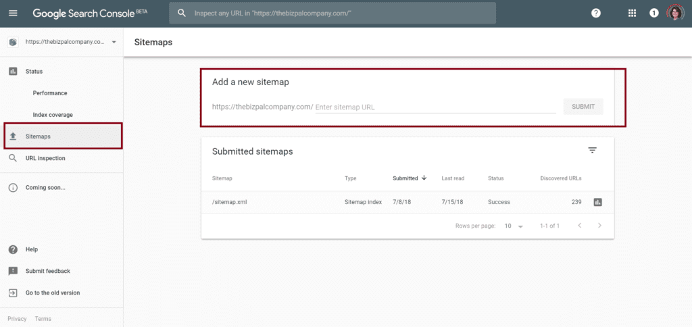Click Go to the old version
Viewport: 692px width, 327px height.
click(x=53, y=293)
